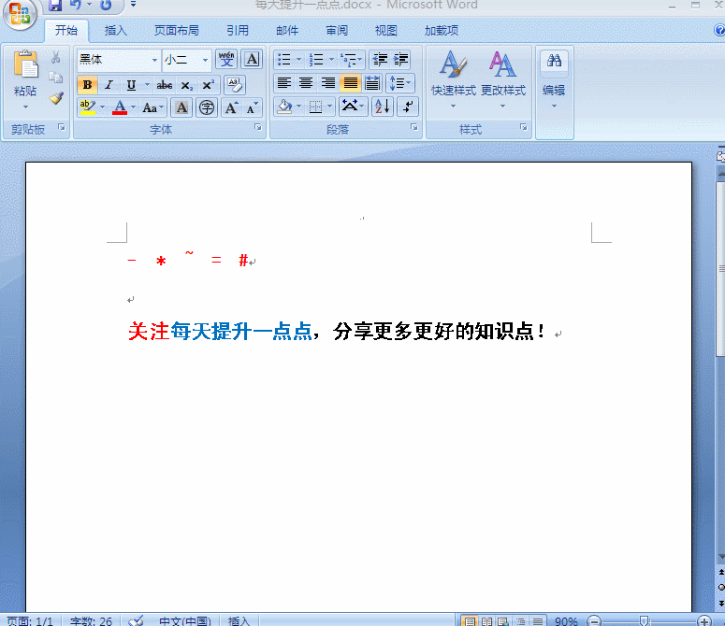Image resolution: width=725 pixels, height=626 pixels.
Task: Save the document from Quick Access toolbar
Action: (55, 5)
